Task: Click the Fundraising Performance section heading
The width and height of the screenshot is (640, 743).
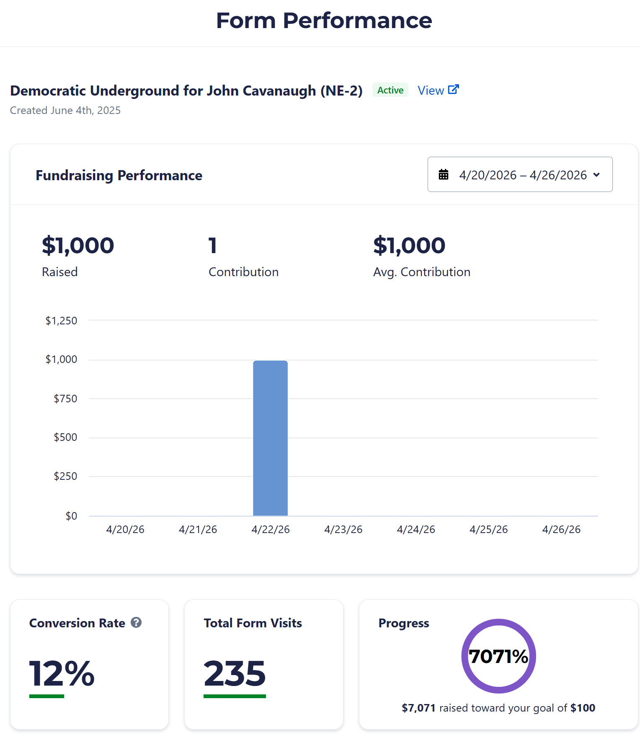Action: pos(119,175)
